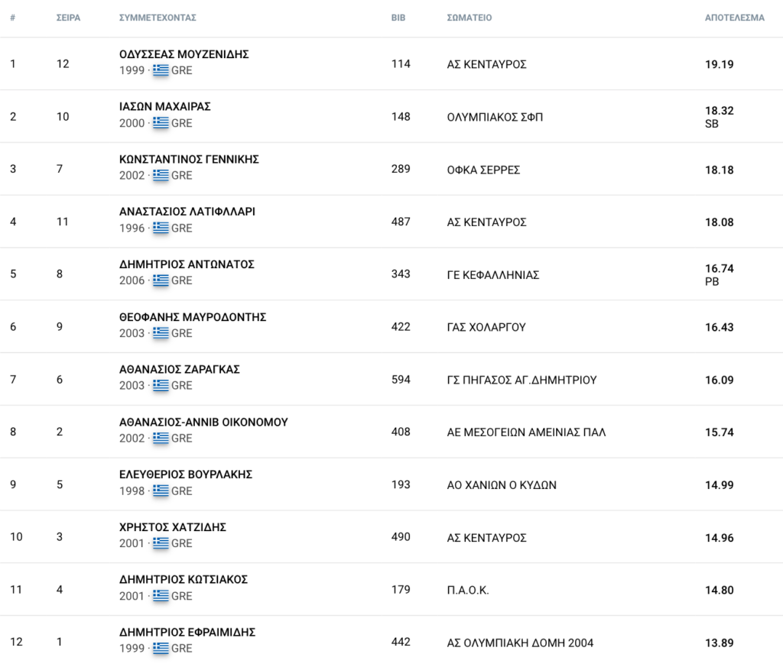Open ΑΘΑΝΑΣΙΟΣ-ΑΝΝΙΒ ΟΙΚΟΝΟΜΟΥ athlete link

point(203,422)
